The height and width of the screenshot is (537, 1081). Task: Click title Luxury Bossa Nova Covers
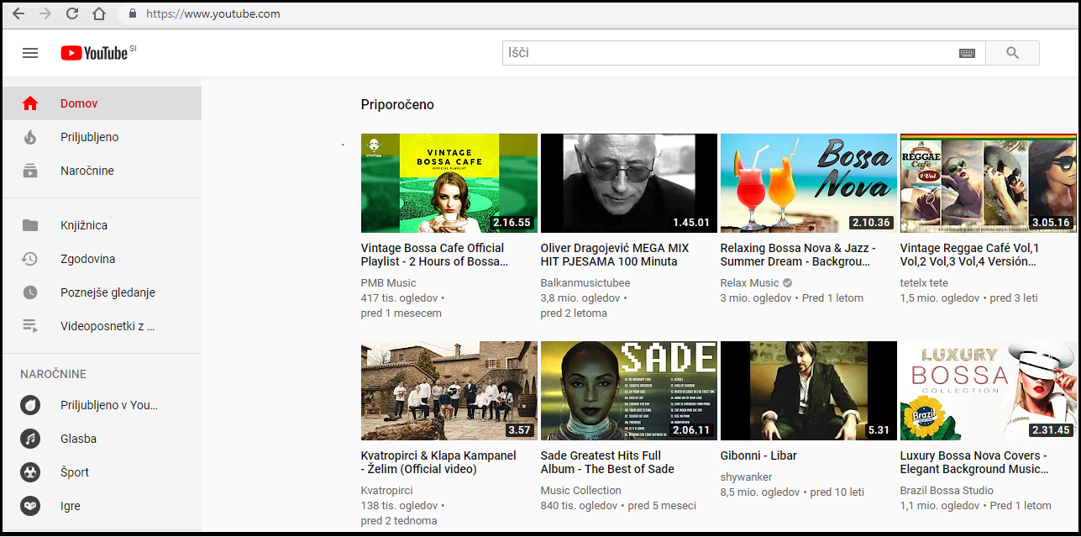coord(973,462)
